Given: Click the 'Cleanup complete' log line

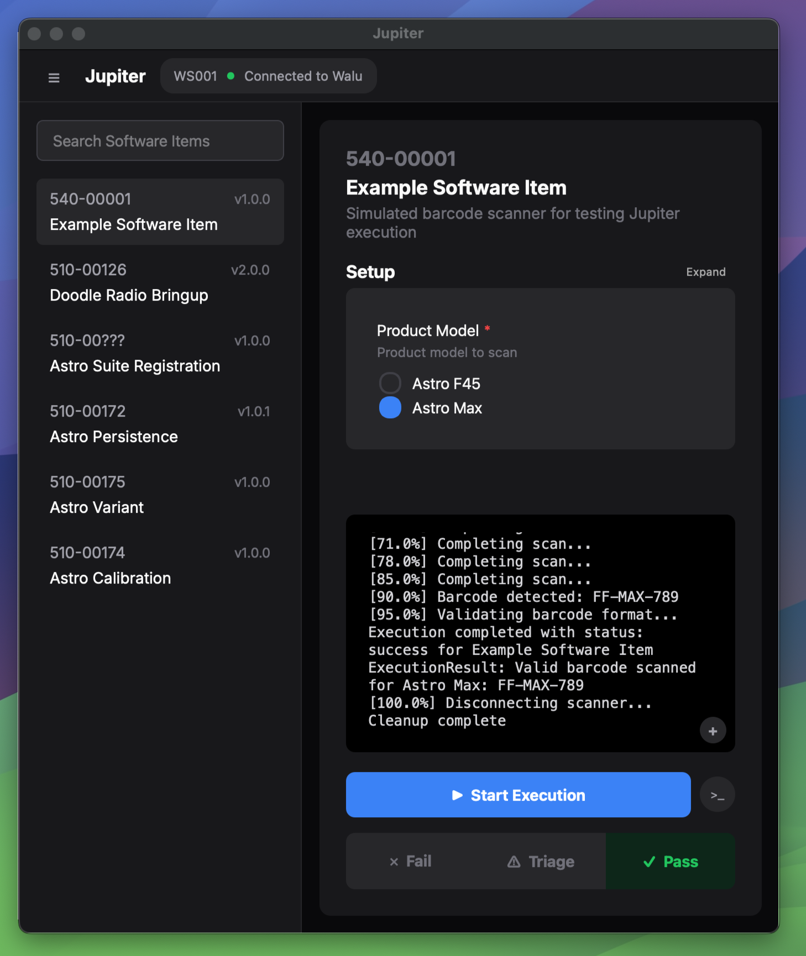Looking at the screenshot, I should click(437, 721).
